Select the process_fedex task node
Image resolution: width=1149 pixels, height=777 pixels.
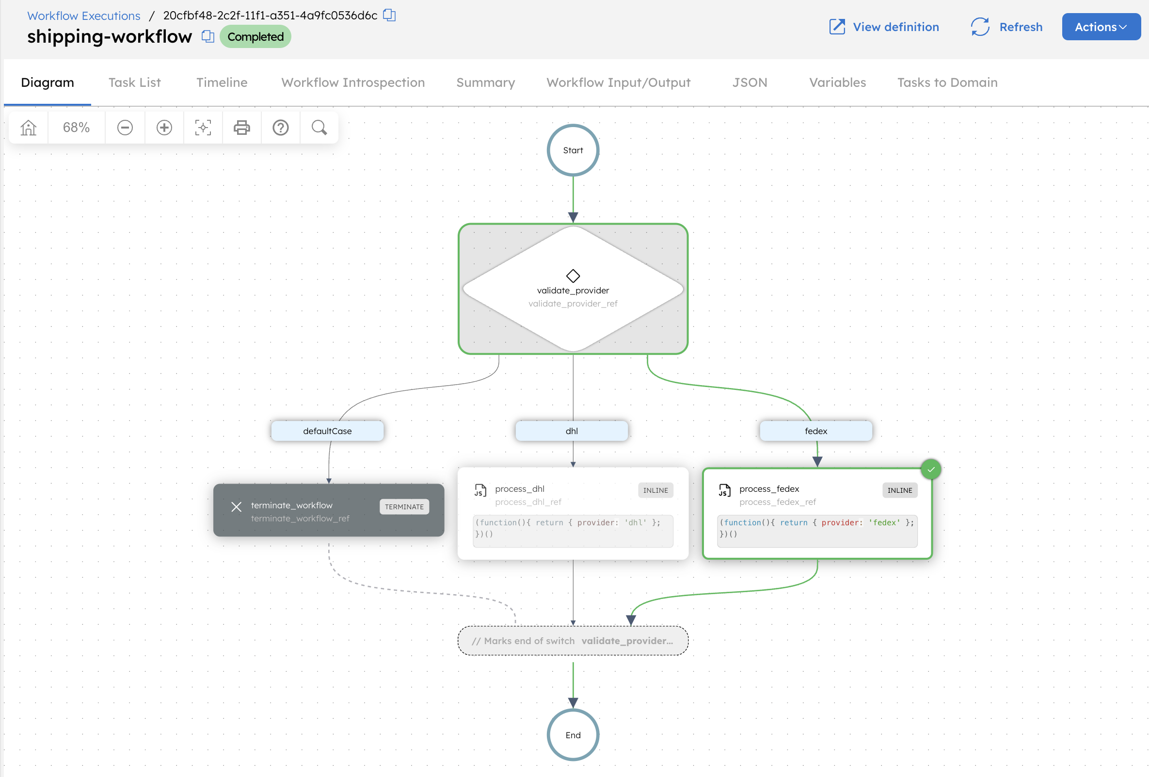point(817,513)
